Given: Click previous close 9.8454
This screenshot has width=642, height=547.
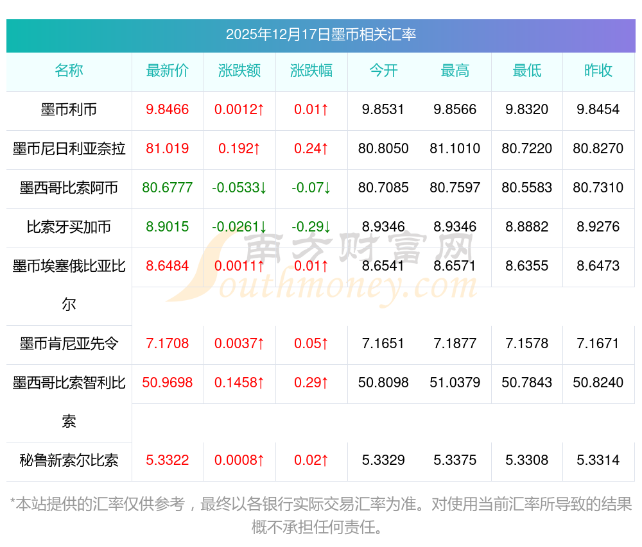Looking at the screenshot, I should point(598,110).
